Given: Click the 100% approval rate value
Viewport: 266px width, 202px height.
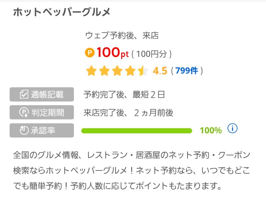Looking at the screenshot, I should 211,130.
